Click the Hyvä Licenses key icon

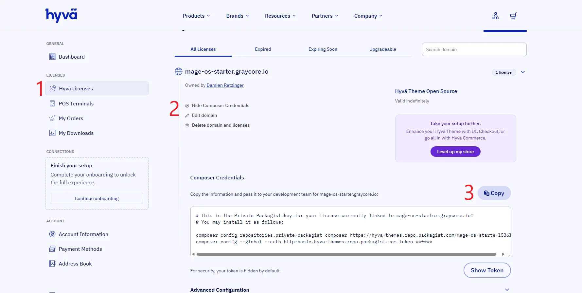(x=53, y=88)
